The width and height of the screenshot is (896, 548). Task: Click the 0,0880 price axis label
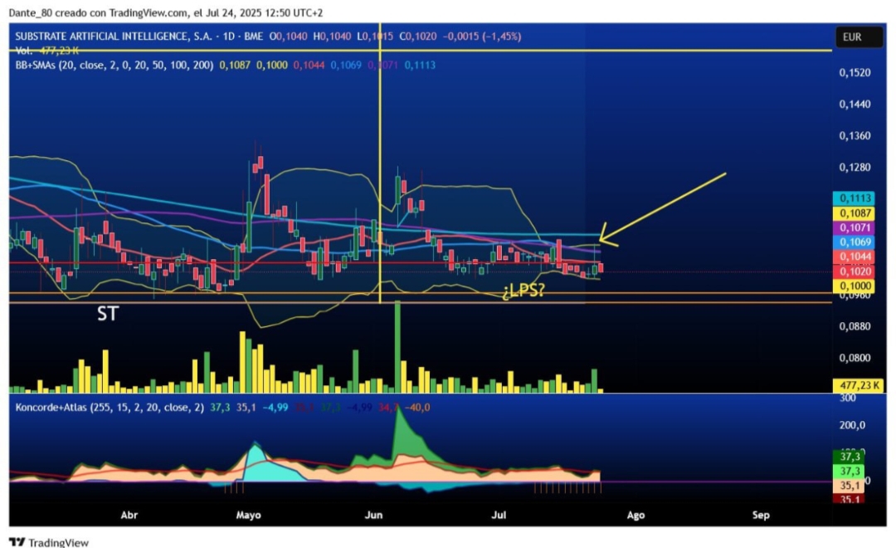855,326
